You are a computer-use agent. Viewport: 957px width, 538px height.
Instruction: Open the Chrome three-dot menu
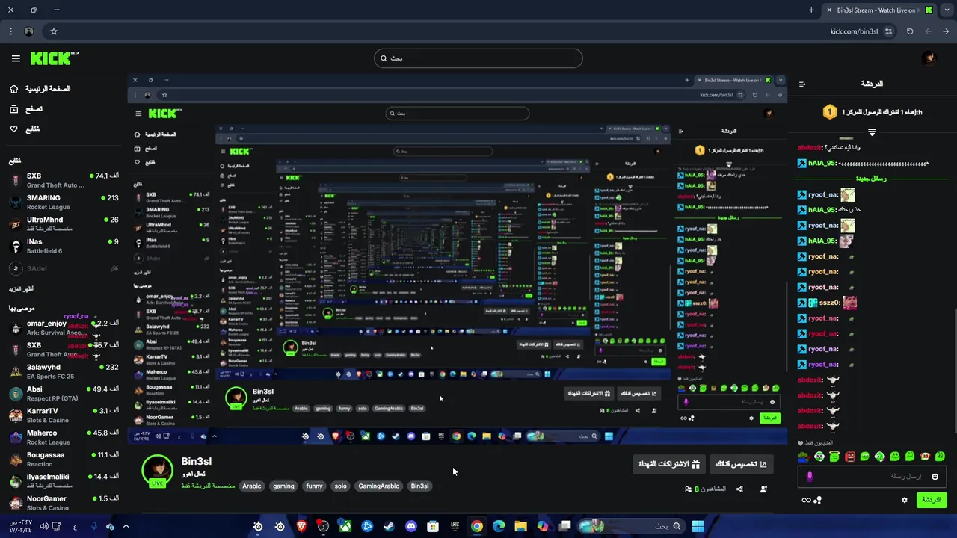(10, 31)
